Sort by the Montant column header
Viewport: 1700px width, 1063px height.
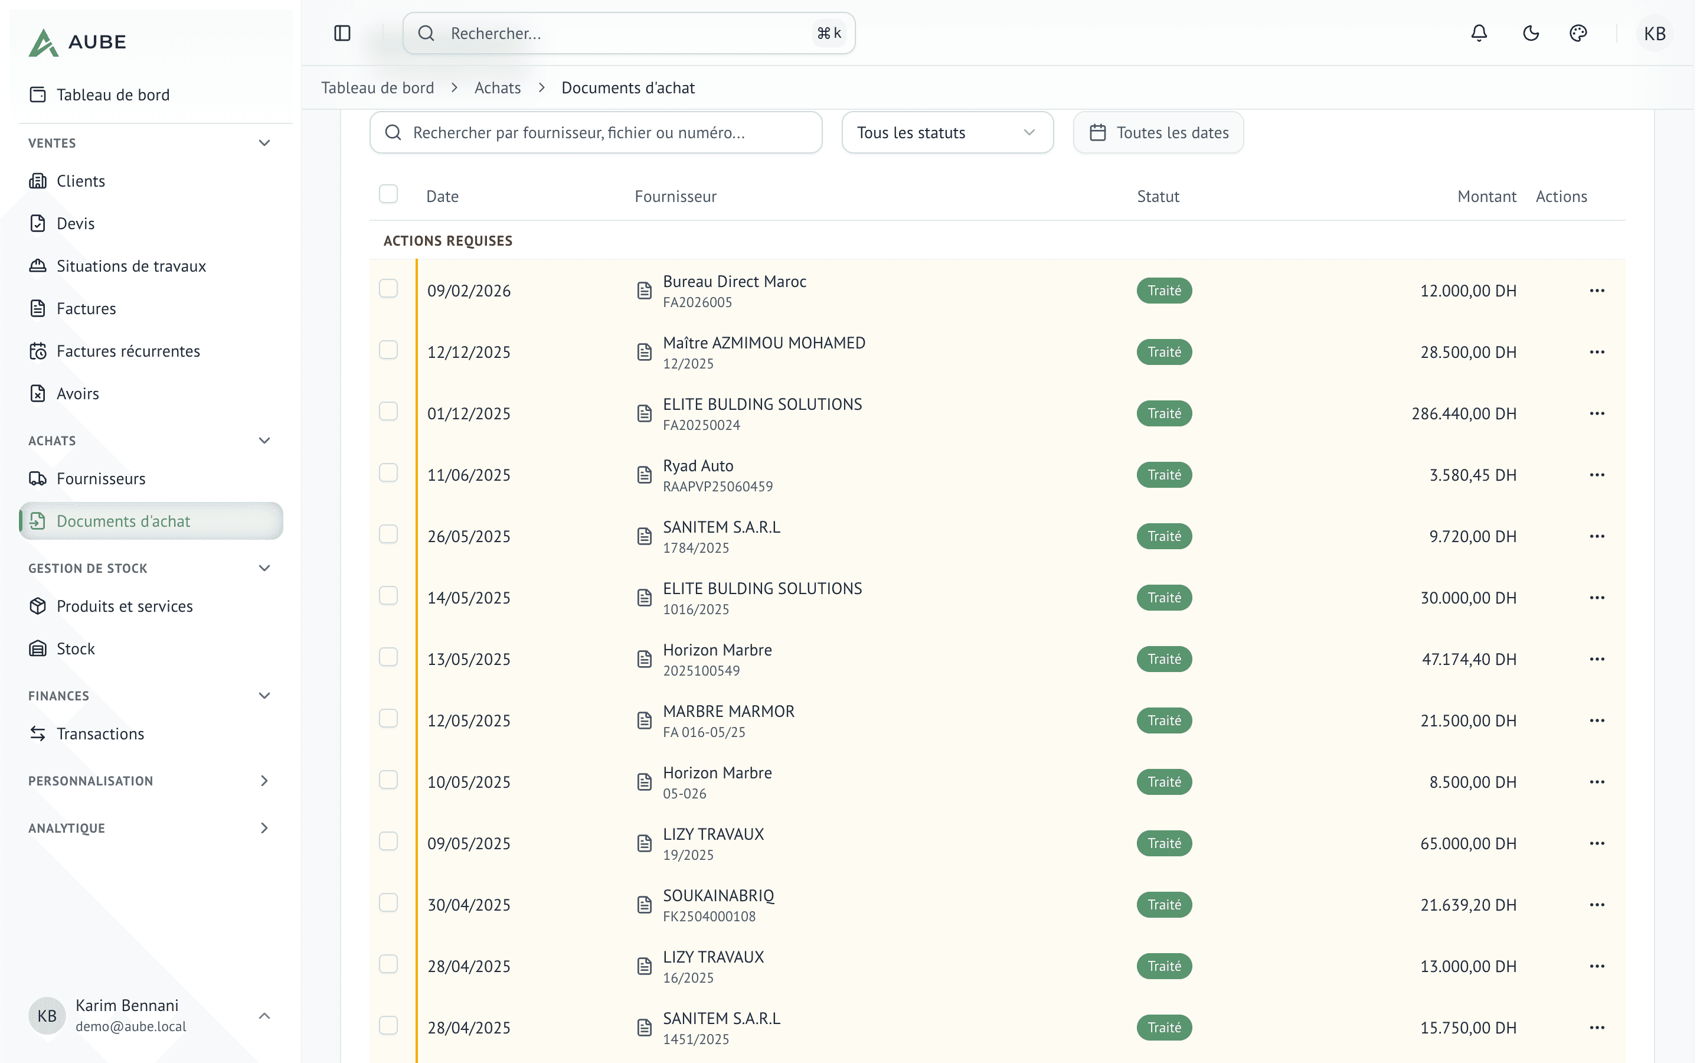(x=1486, y=197)
